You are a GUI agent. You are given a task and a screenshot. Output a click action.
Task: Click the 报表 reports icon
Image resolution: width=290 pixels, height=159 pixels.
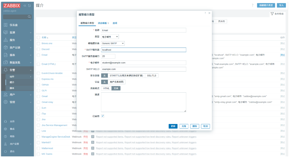tap(6, 55)
